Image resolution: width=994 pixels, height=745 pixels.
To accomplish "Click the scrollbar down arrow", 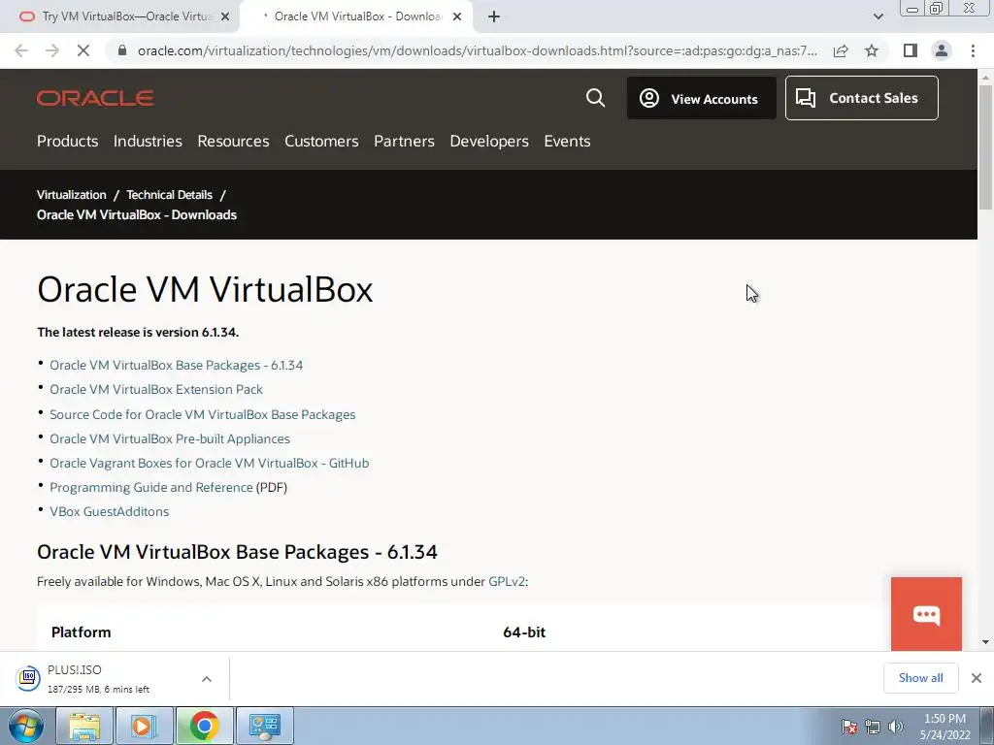I will 985,642.
